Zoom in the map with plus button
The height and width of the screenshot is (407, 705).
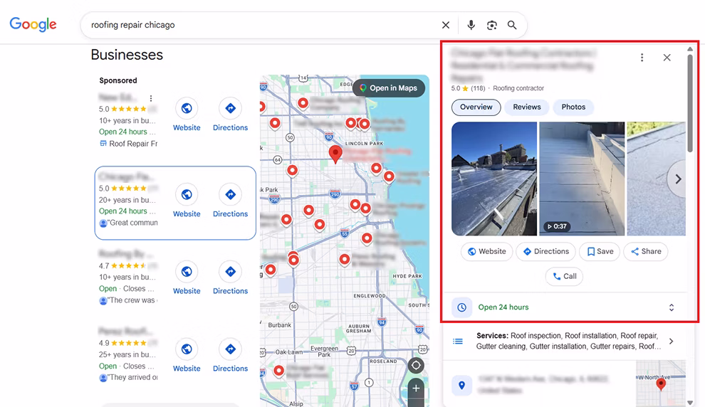(x=416, y=388)
